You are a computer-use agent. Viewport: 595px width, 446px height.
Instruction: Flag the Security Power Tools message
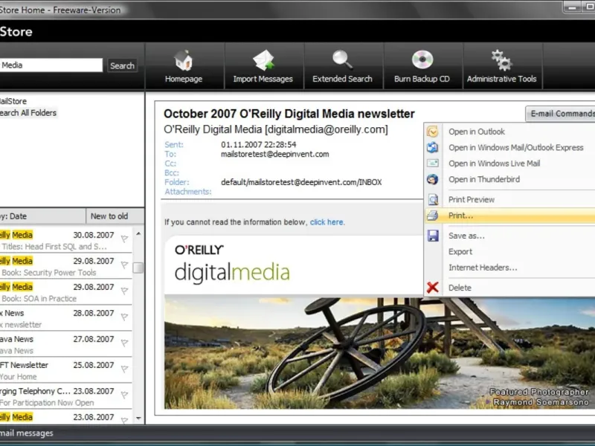(x=124, y=265)
